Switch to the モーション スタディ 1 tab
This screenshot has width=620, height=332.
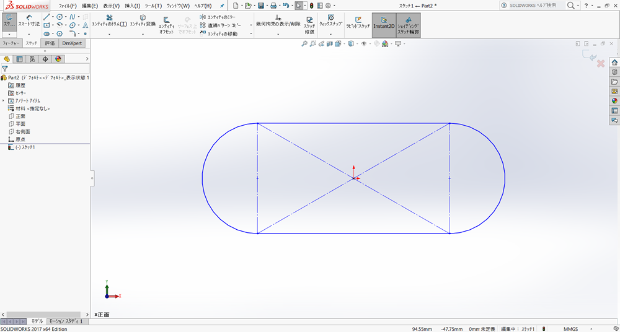66,321
